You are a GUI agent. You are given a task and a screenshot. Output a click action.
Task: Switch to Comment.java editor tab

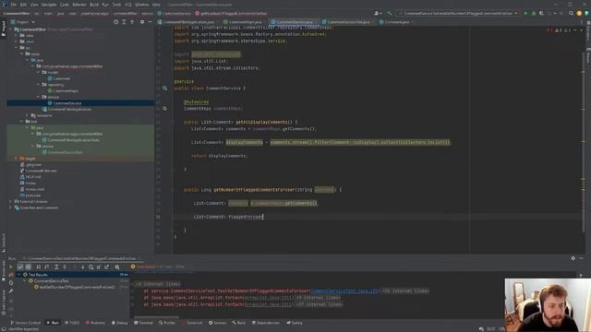coord(396,22)
